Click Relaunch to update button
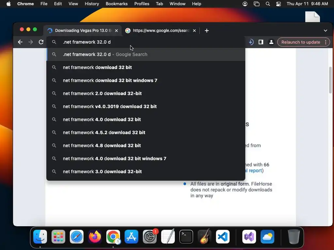Image resolution: width=334 pixels, height=250 pixels. tap(300, 42)
